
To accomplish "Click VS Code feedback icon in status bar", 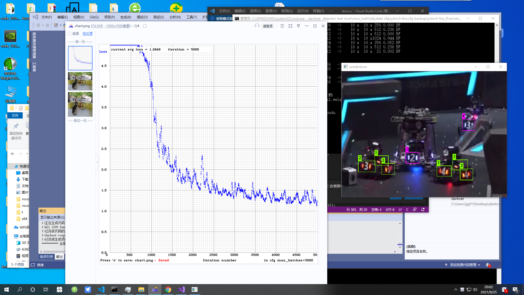I will (x=415, y=210).
